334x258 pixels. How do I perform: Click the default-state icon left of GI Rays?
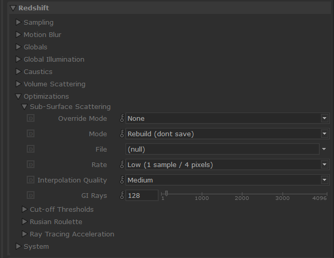click(x=30, y=196)
